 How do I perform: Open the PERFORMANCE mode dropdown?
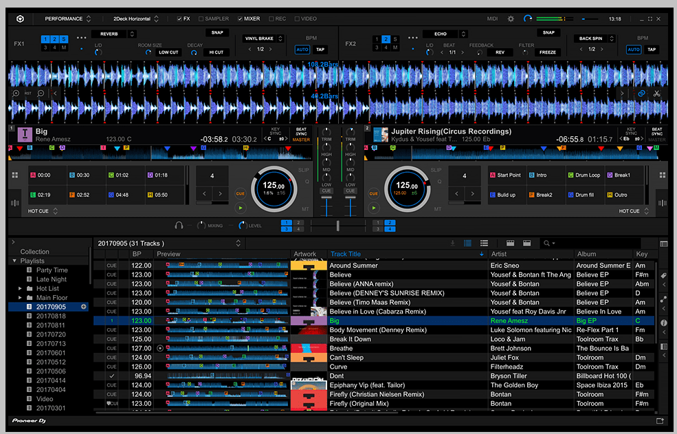68,19
